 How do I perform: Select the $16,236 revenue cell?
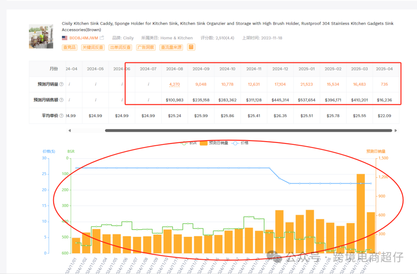[x=384, y=100]
